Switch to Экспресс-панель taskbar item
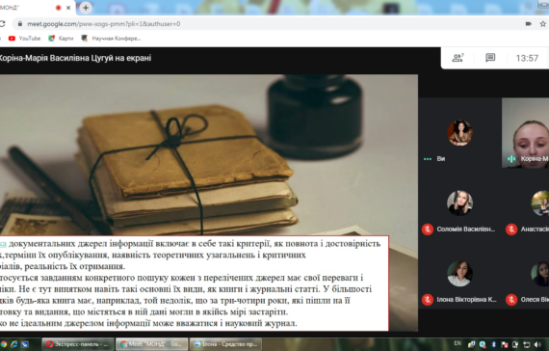Image resolution: width=549 pixels, height=351 pixels. pyautogui.click(x=78, y=344)
